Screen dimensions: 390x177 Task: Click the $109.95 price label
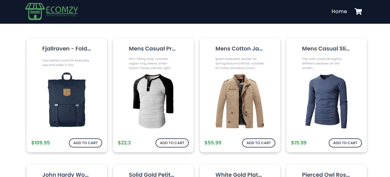[x=41, y=143]
